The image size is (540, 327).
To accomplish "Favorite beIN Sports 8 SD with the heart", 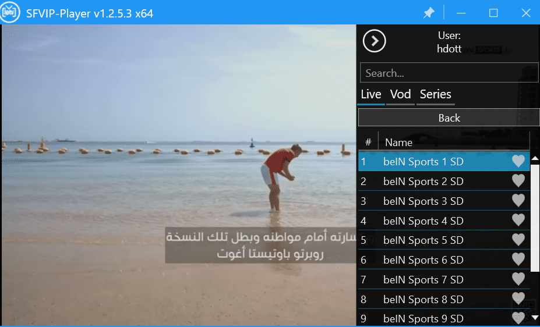I will (x=518, y=298).
